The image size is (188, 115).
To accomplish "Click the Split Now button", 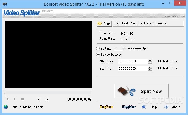I will pos(142,91).
